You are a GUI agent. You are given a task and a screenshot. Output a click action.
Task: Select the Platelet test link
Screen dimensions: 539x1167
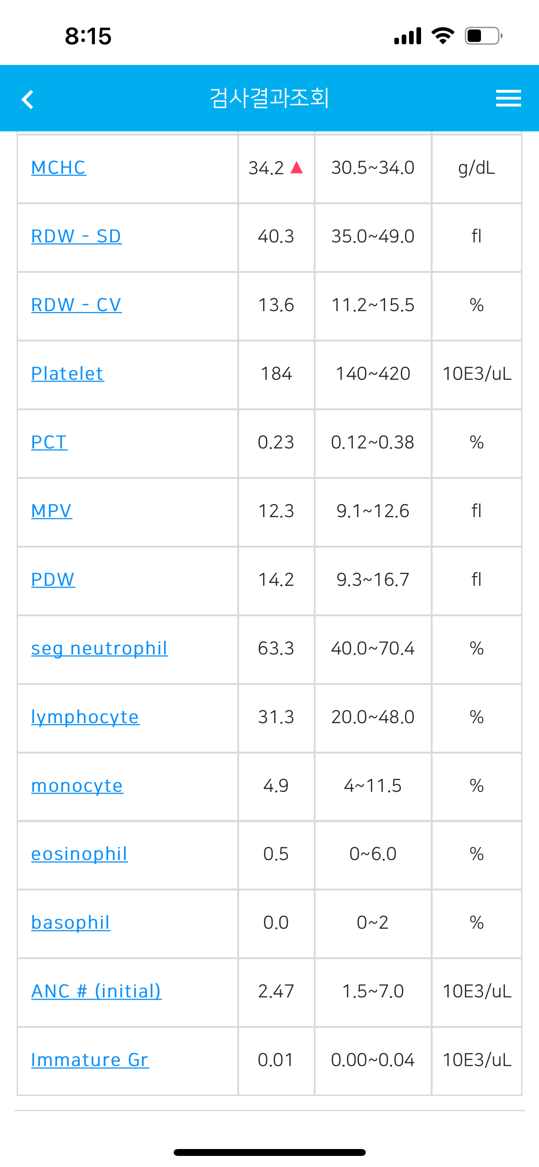pos(68,374)
